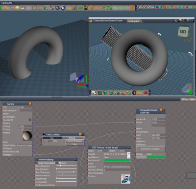
Task: Click the orange icon on Camera node title
Action: click(30, 104)
